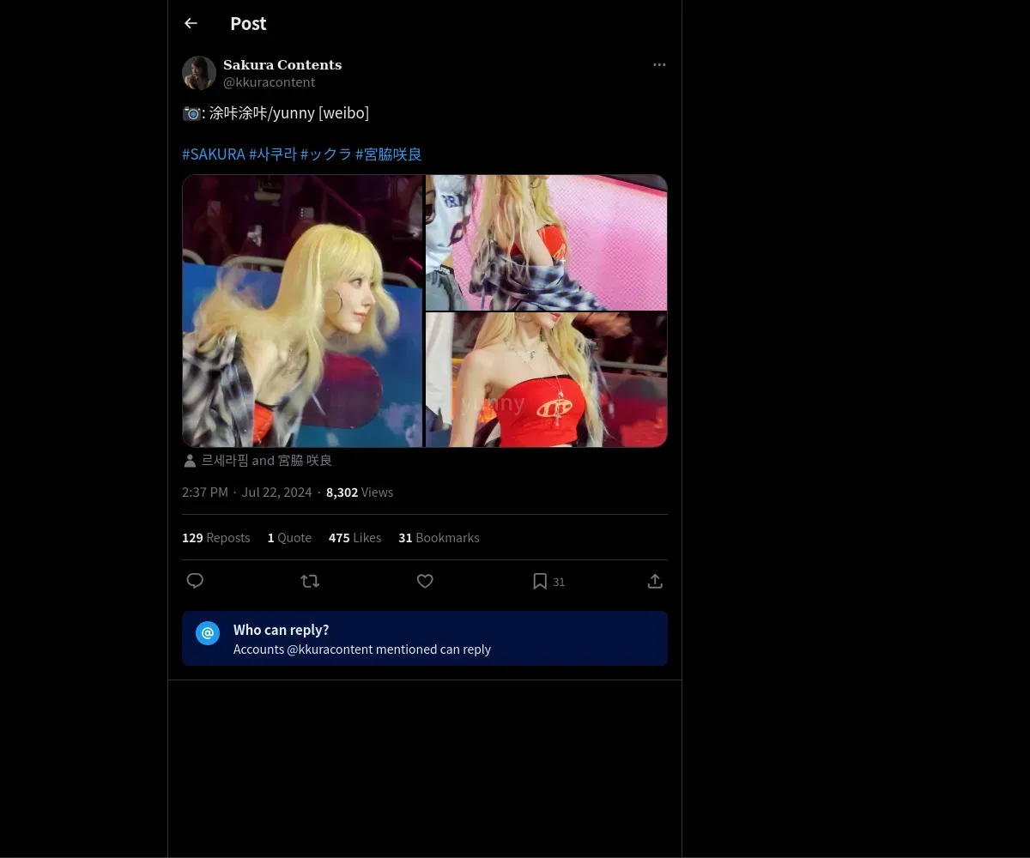Open the #宮脇咲良 hashtag
Screen dimensions: 1030x858
pyautogui.click(x=389, y=154)
